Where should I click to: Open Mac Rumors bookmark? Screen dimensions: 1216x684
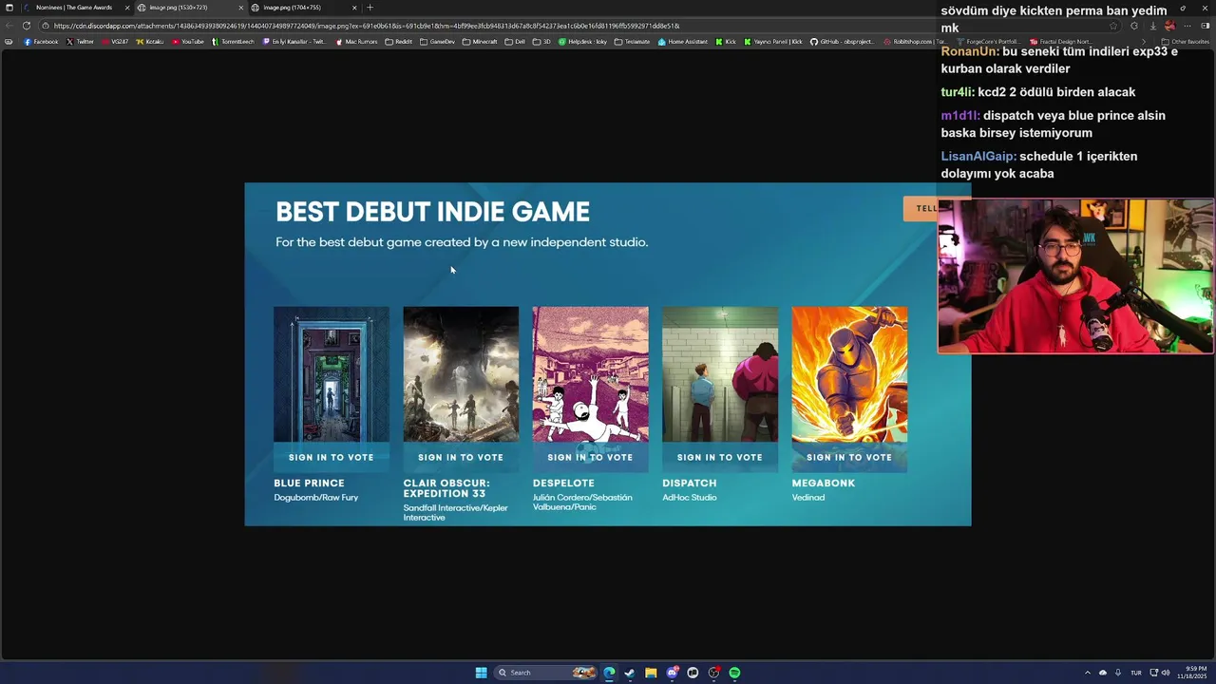click(357, 42)
